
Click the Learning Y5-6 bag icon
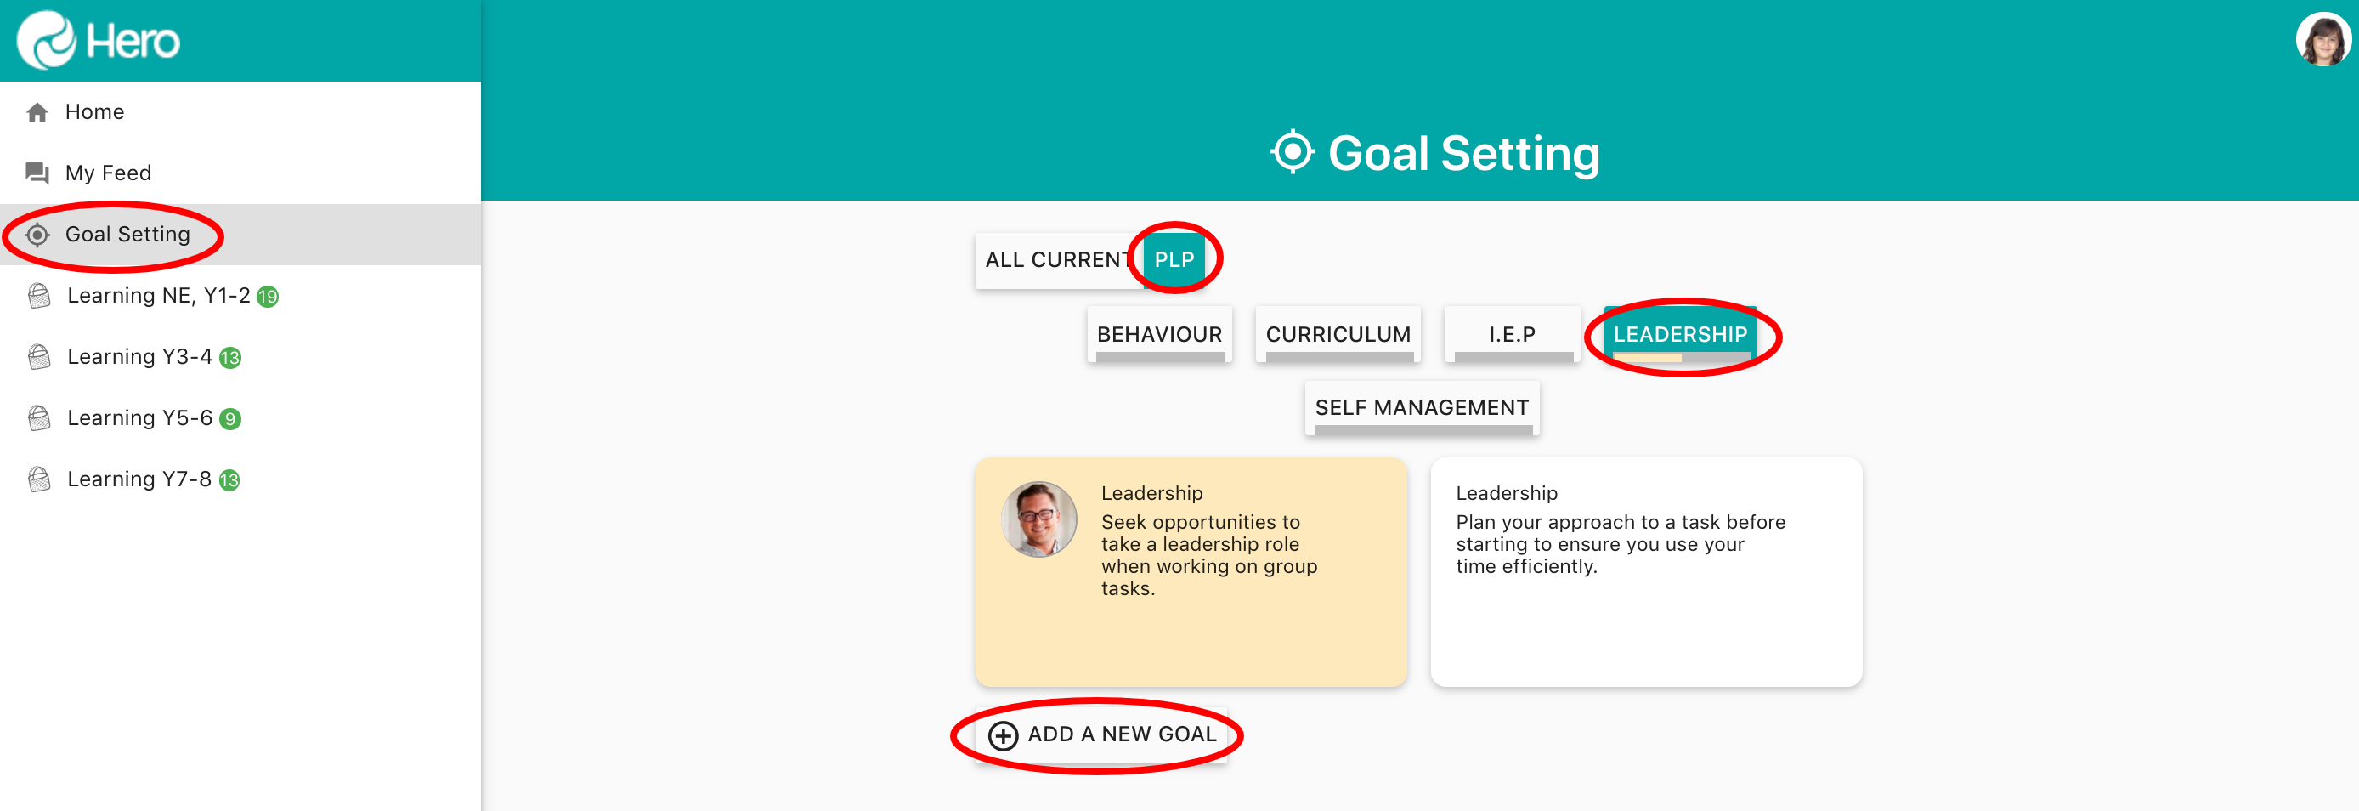pyautogui.click(x=39, y=418)
